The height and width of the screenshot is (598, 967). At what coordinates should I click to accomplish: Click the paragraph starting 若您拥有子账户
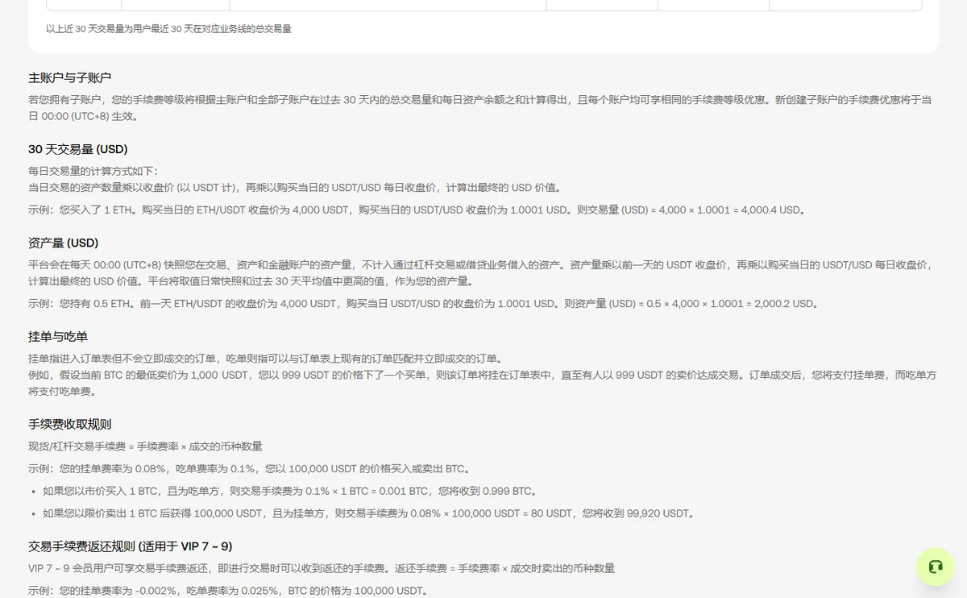480,108
